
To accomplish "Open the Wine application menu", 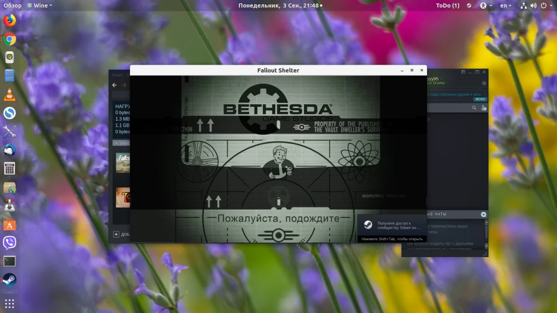I will [40, 5].
